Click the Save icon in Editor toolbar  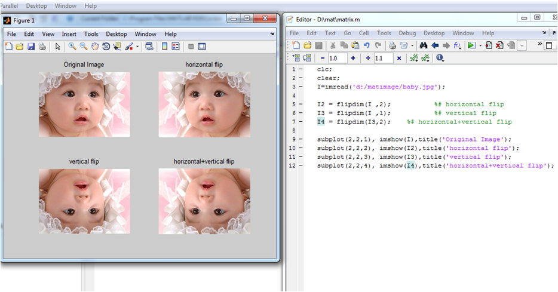pyautogui.click(x=319, y=45)
